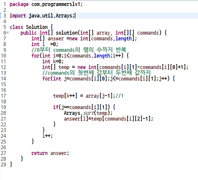Click 'l++;' statement on line 24

(x=48, y=136)
